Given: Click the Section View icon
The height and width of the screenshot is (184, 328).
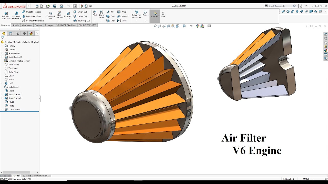Looking at the screenshot, I should coord(168,26).
